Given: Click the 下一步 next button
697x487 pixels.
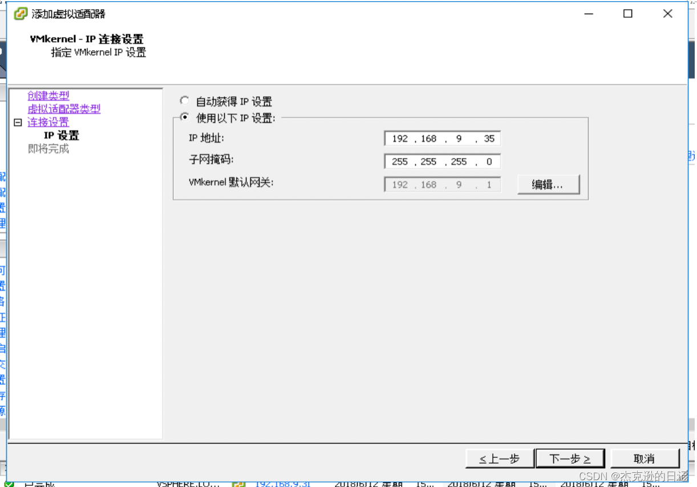Looking at the screenshot, I should (570, 458).
